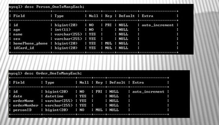219x125 pixels.
Task: Click the 'desc Person_OneToManyEach;' command text
Action: click(x=55, y=7)
